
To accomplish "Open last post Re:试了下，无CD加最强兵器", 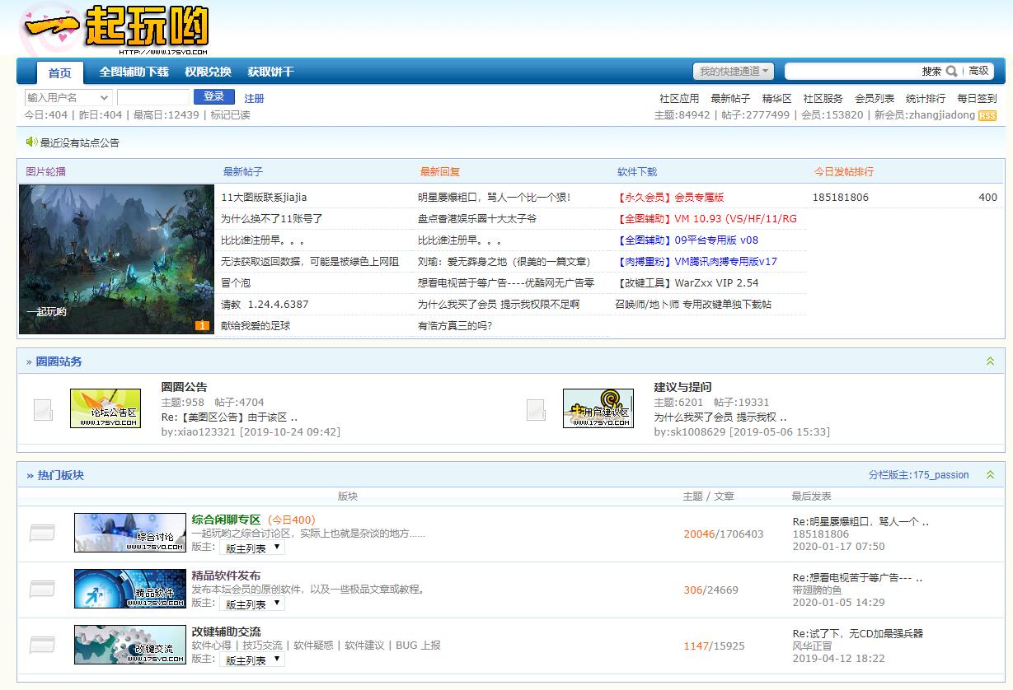I will pyautogui.click(x=858, y=634).
